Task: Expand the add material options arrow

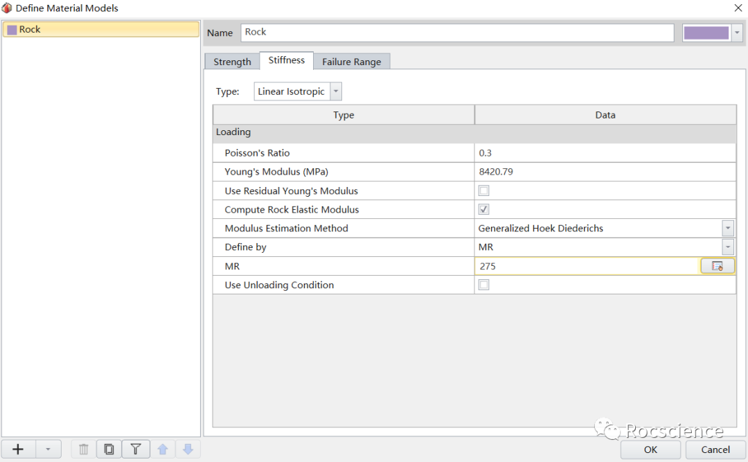Action: [x=48, y=450]
